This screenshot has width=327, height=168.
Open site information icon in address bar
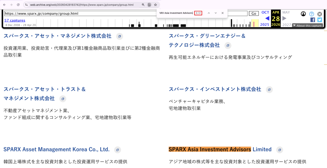[26, 4]
